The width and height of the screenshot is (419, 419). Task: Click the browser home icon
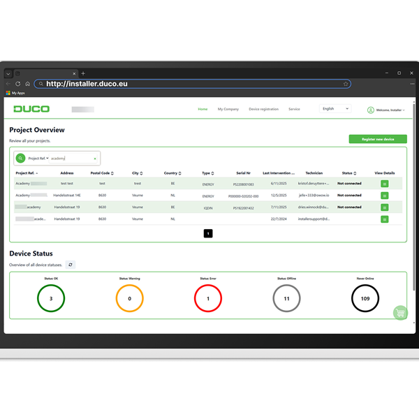(27, 84)
